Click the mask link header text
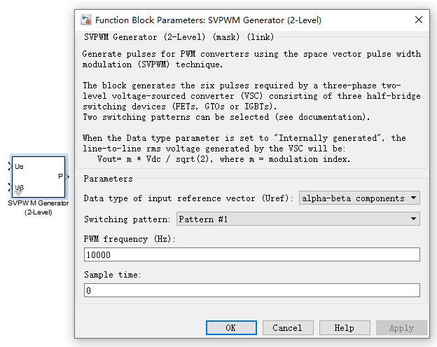The height and width of the screenshot is (347, 437). click(179, 36)
